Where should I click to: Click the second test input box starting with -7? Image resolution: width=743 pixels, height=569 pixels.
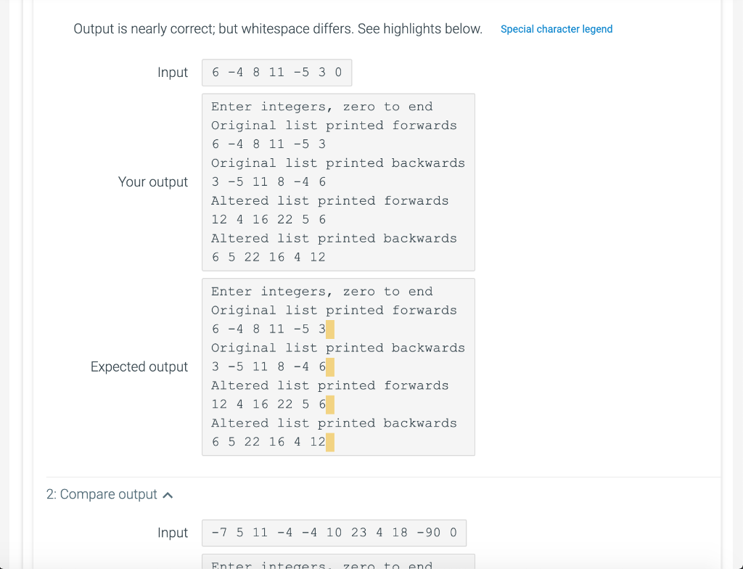point(334,533)
